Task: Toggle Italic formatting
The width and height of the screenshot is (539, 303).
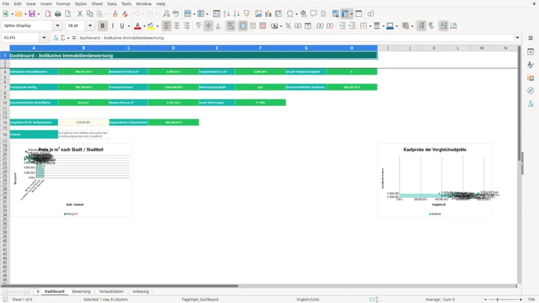Action: pos(113,26)
